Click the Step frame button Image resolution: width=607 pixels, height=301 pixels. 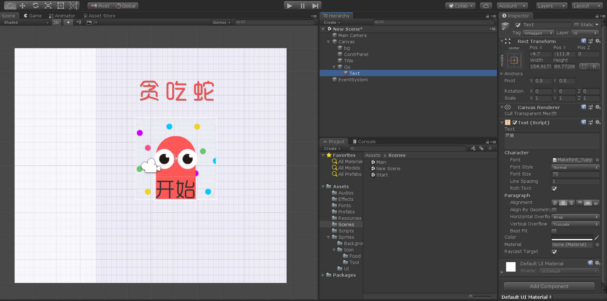[315, 6]
